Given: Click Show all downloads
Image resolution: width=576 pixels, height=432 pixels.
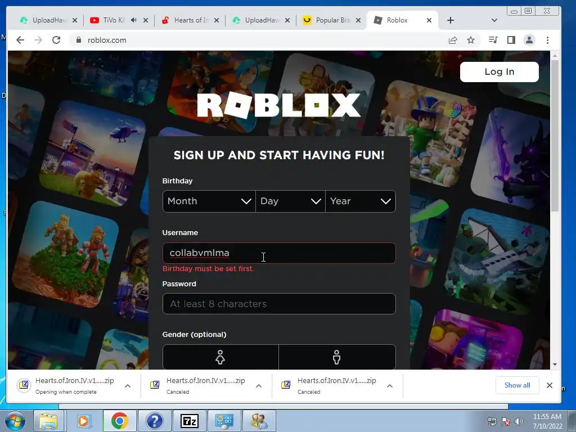Looking at the screenshot, I should (517, 385).
